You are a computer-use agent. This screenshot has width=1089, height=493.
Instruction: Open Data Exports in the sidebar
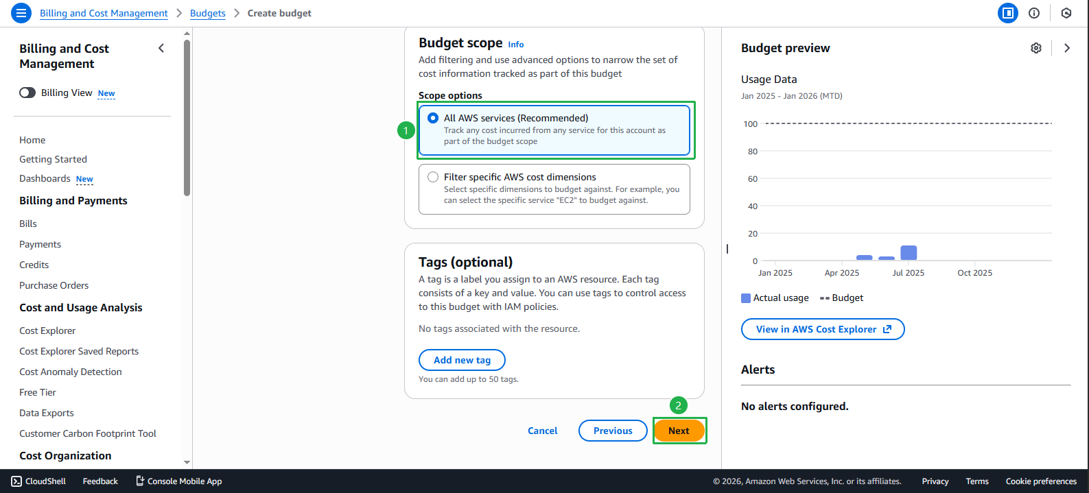click(47, 413)
